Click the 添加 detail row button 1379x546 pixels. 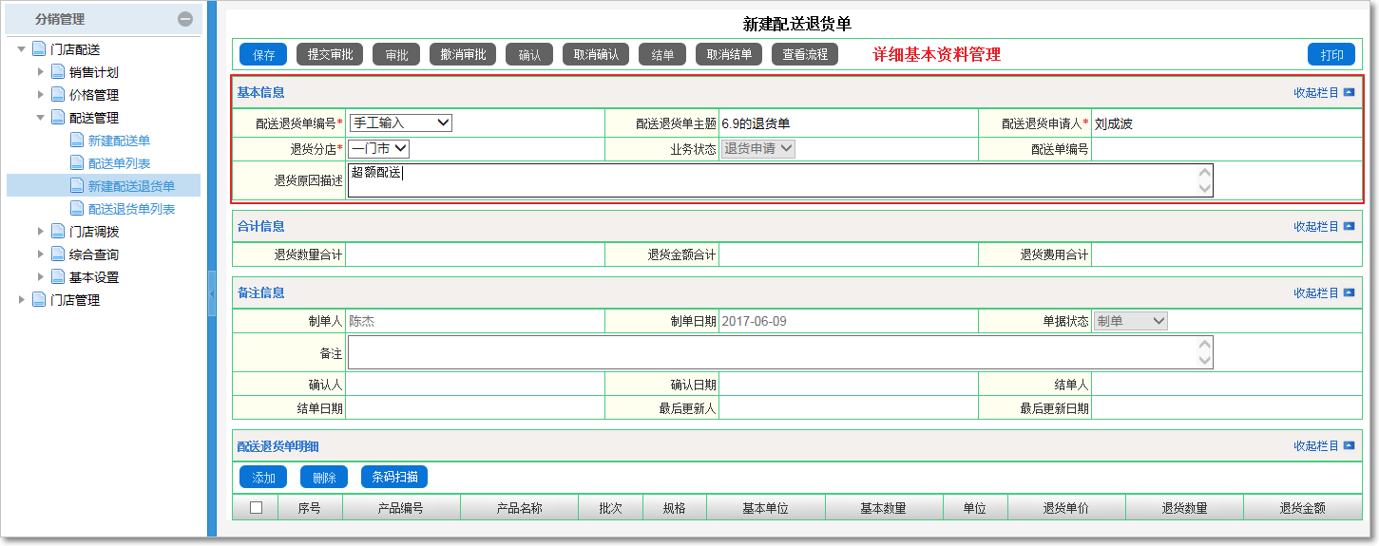(x=263, y=478)
